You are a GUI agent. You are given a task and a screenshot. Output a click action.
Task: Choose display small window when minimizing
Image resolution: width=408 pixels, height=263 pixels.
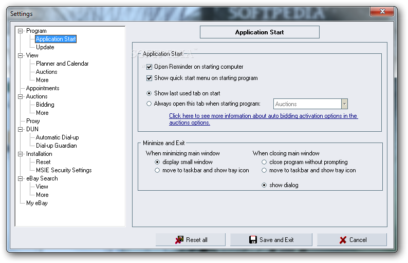click(x=157, y=162)
